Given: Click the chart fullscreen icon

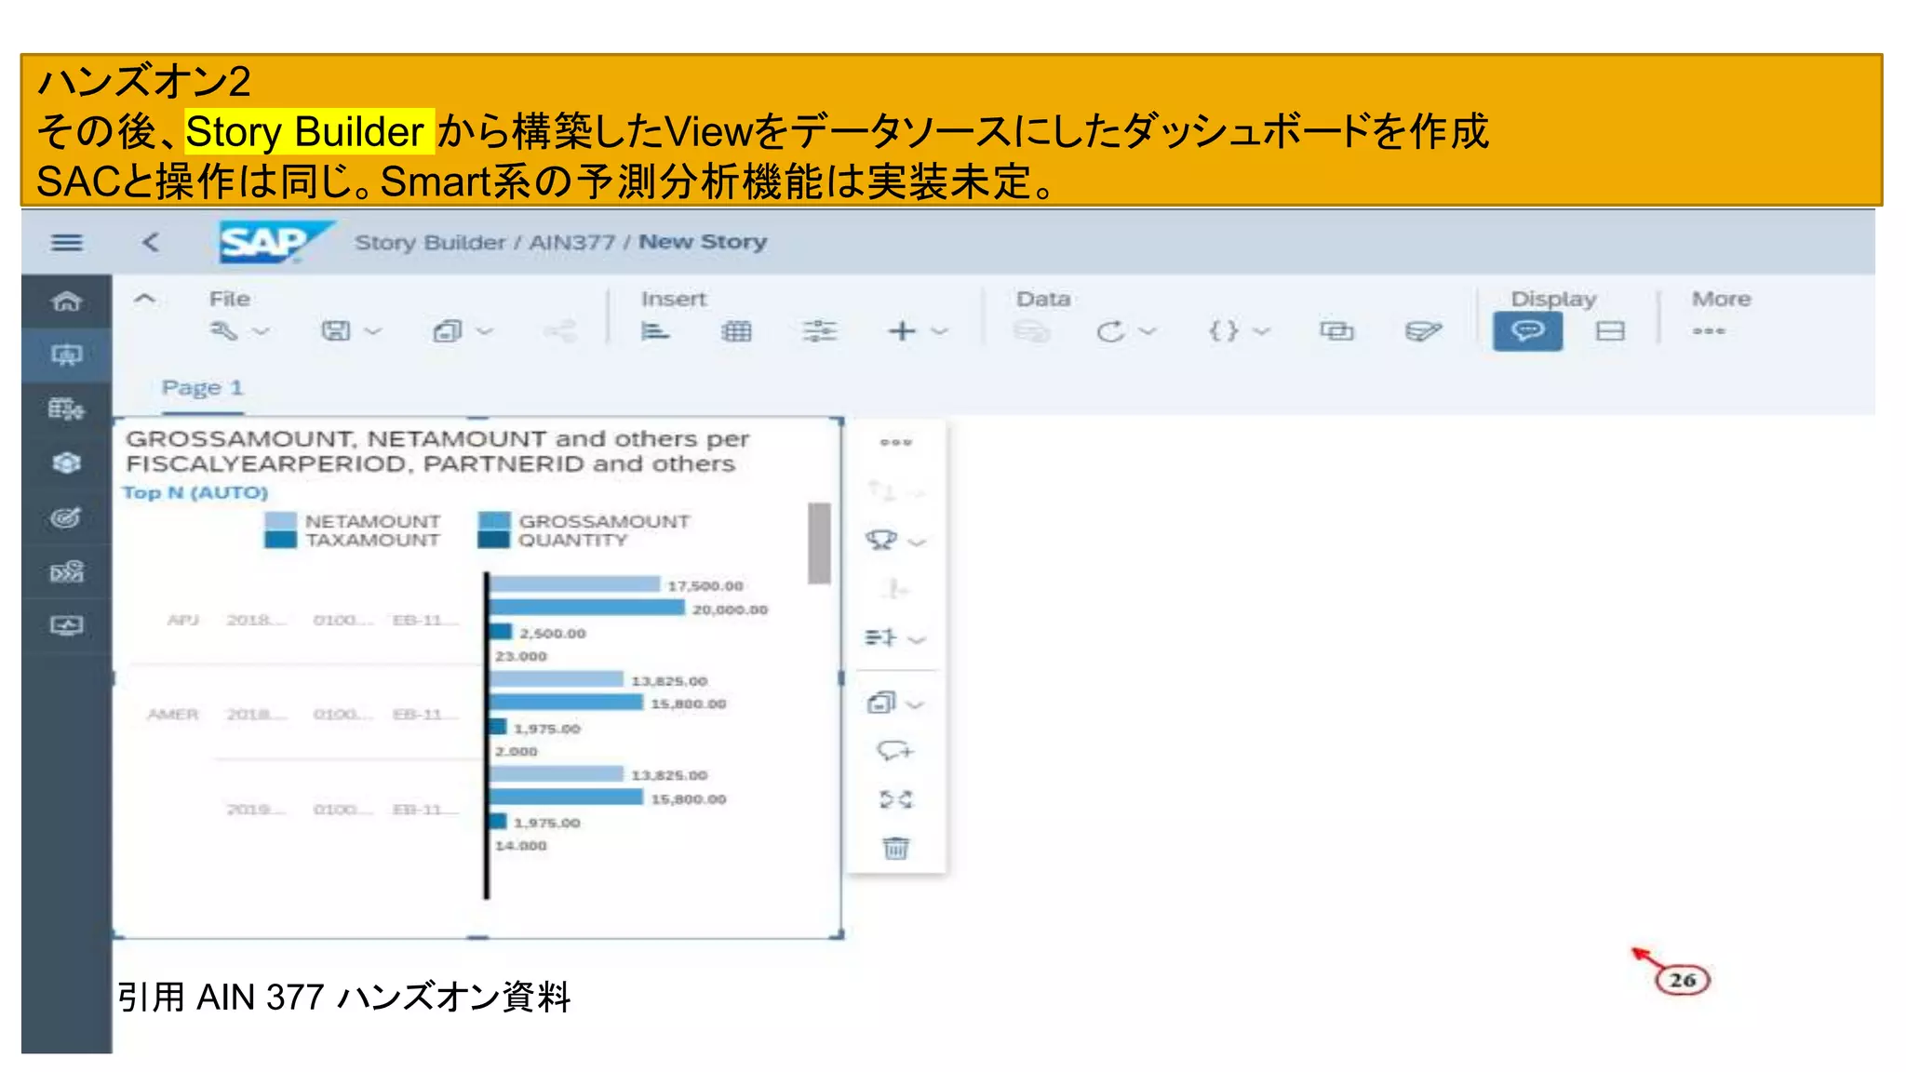Looking at the screenshot, I should pos(896,799).
